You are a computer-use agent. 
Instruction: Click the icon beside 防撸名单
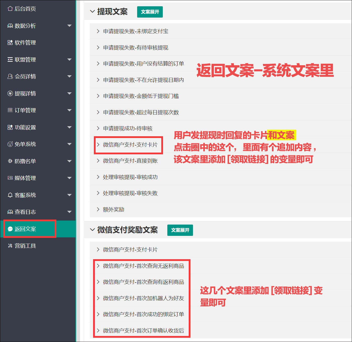pyautogui.click(x=10, y=161)
